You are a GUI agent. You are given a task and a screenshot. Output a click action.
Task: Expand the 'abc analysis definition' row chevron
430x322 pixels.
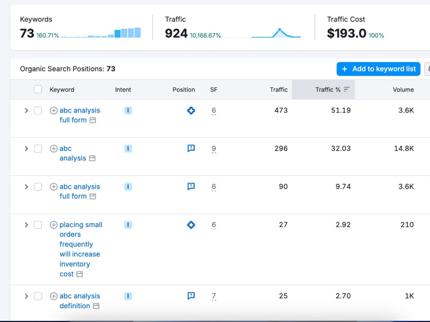(26, 296)
